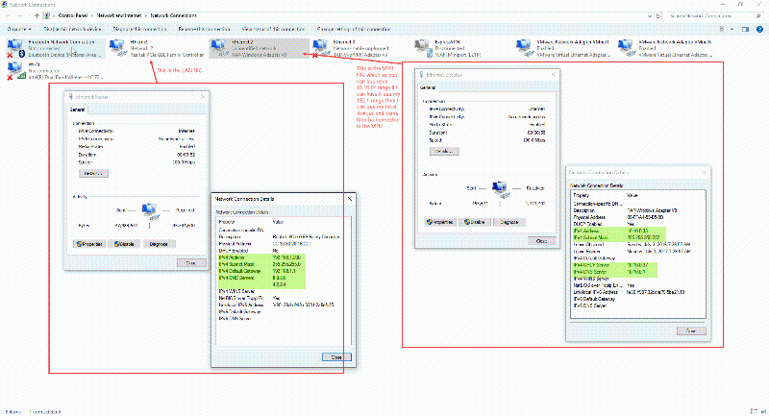Select Physical Address row in Realtek details
Image resolution: width=769 pixels, height=416 pixels.
(283, 243)
